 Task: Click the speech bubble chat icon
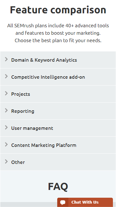[x=63, y=202]
